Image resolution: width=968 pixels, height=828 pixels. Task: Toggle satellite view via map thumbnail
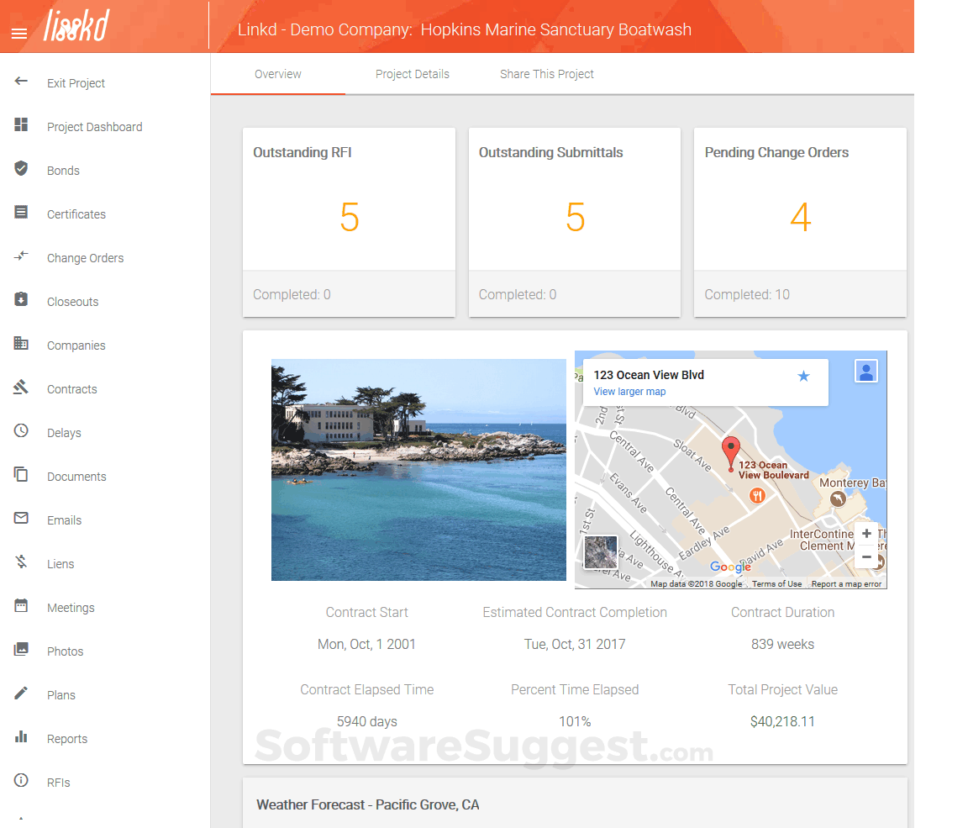click(x=601, y=553)
